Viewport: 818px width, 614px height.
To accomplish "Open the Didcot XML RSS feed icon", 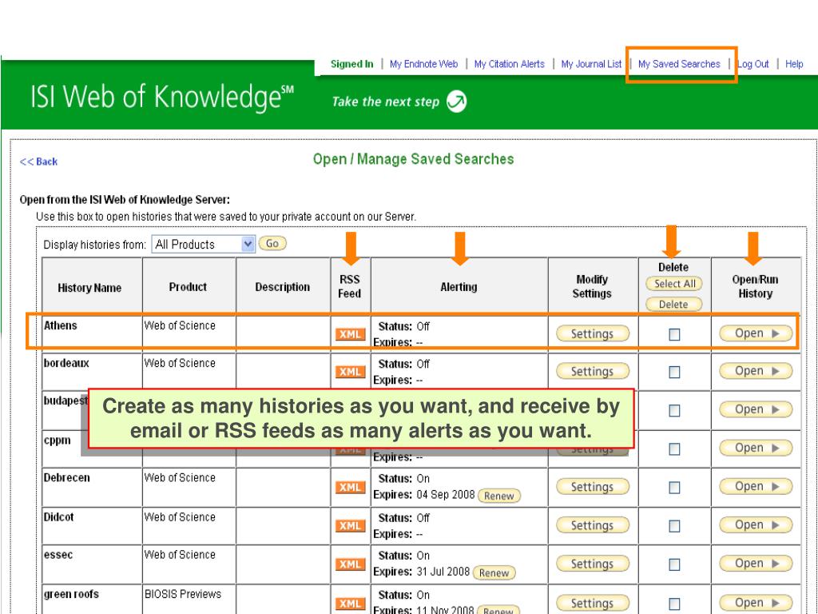I will [350, 526].
